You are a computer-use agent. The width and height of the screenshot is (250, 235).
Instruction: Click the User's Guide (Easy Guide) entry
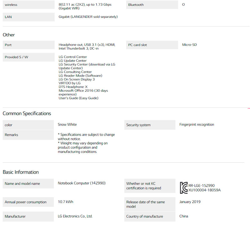[78, 98]
